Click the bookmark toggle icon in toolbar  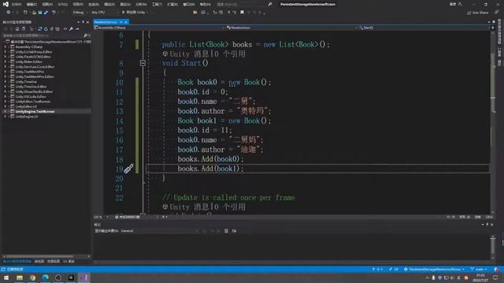(x=242, y=13)
